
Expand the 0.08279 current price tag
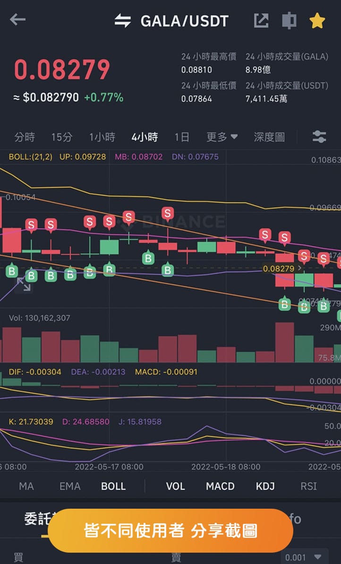pos(283,268)
